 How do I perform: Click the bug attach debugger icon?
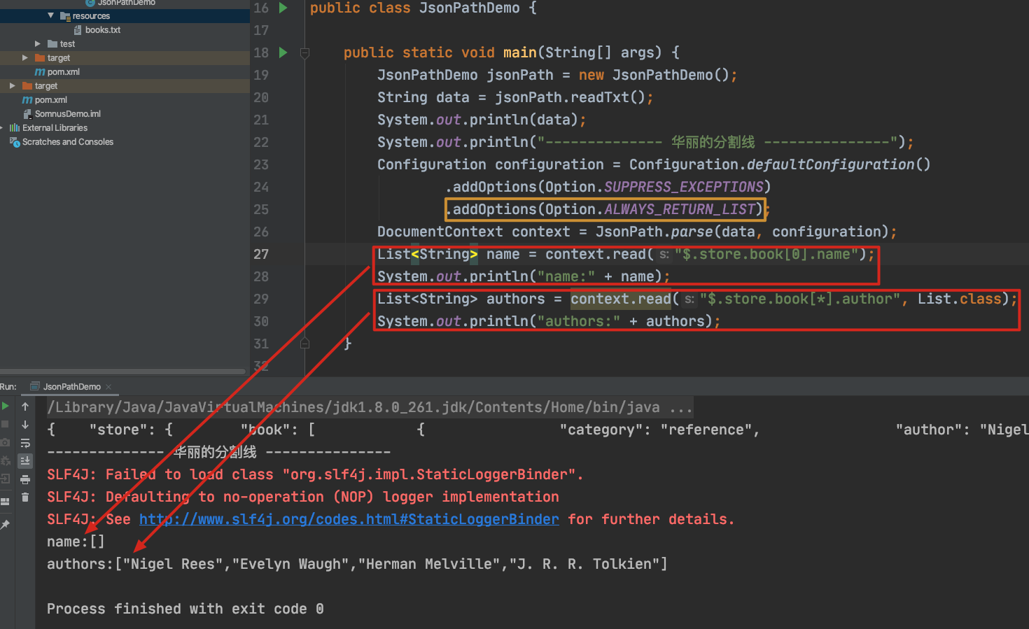coord(5,460)
